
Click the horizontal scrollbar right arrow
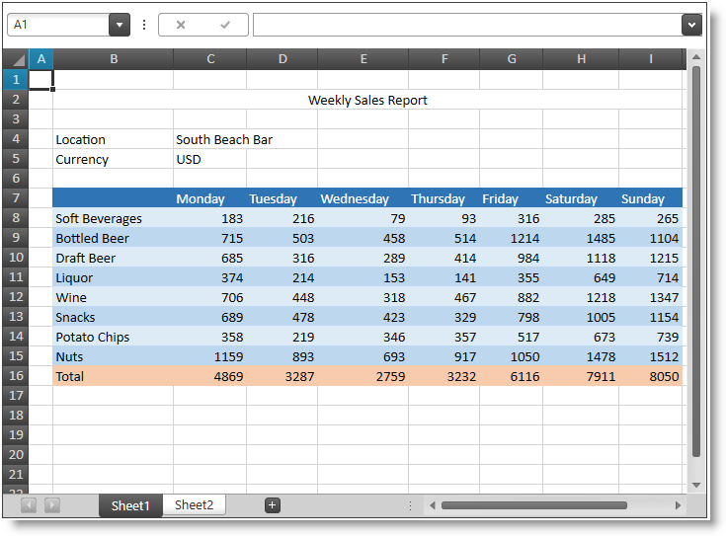678,505
